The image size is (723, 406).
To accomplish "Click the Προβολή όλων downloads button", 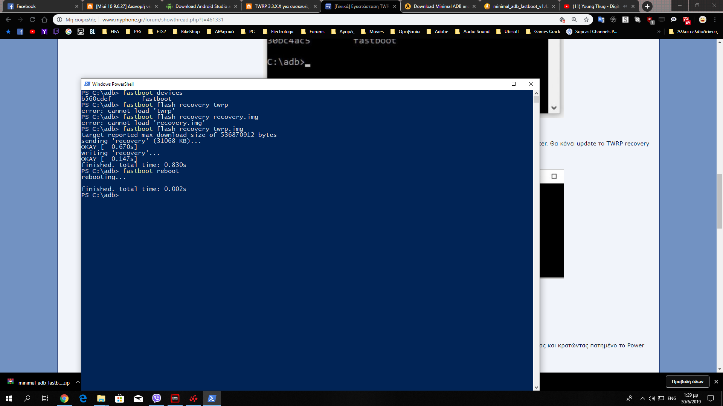I will [687, 382].
